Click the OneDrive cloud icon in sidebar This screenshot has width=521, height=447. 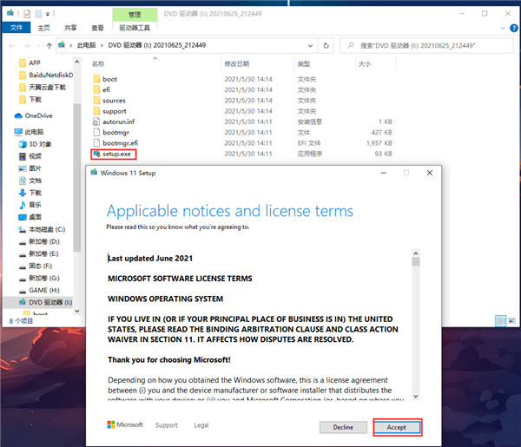(x=18, y=115)
